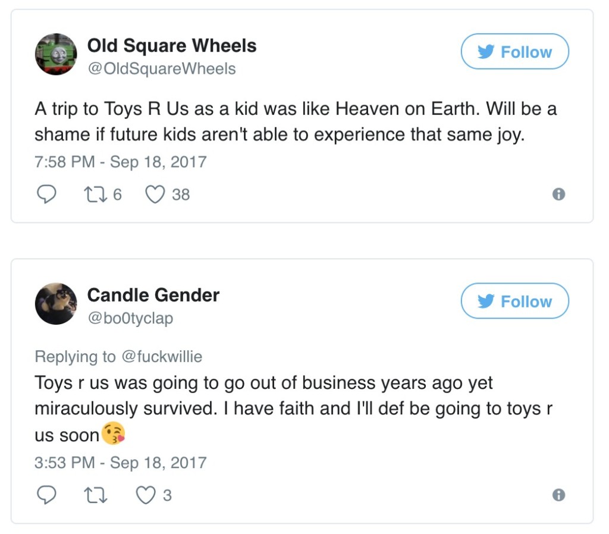The image size is (609, 534).
Task: Follow Old Square Wheels account
Action: click(x=514, y=52)
